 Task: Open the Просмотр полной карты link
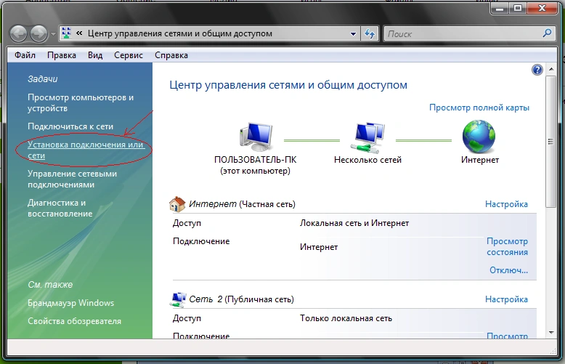479,108
